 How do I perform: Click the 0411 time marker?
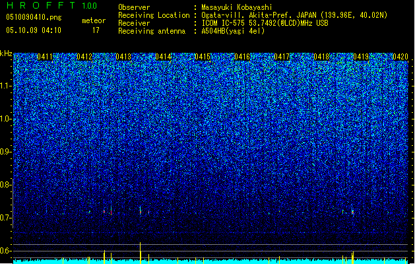point(45,57)
